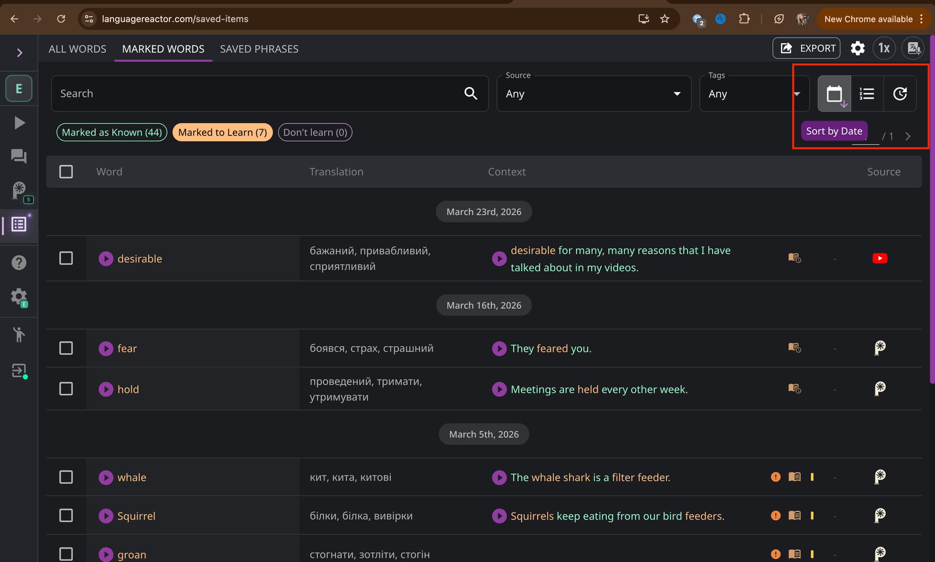Select the checkbox next to 'whale'
This screenshot has height=562, width=935.
[66, 477]
